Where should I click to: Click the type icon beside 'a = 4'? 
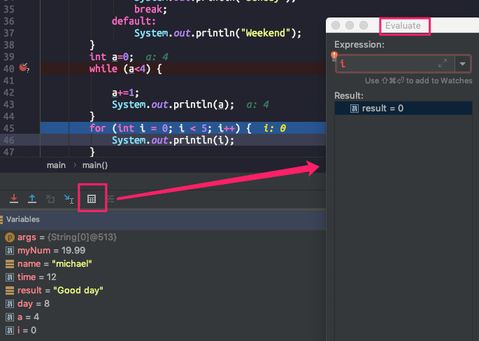click(10, 317)
